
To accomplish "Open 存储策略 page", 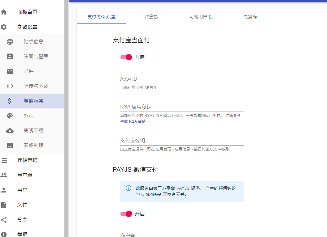I will 32,160.
